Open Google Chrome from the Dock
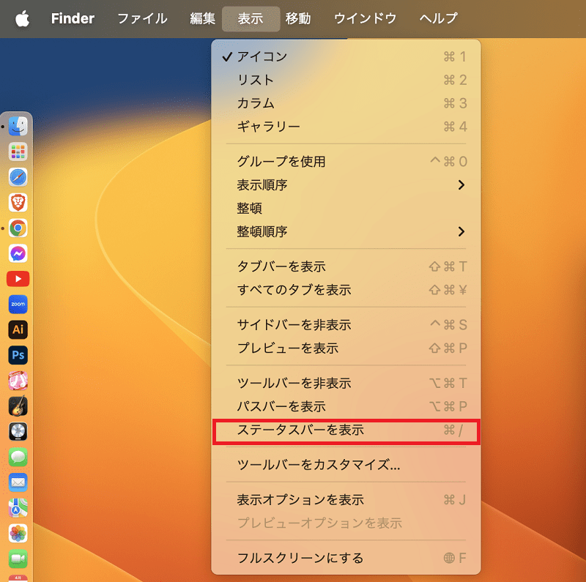 (18, 228)
